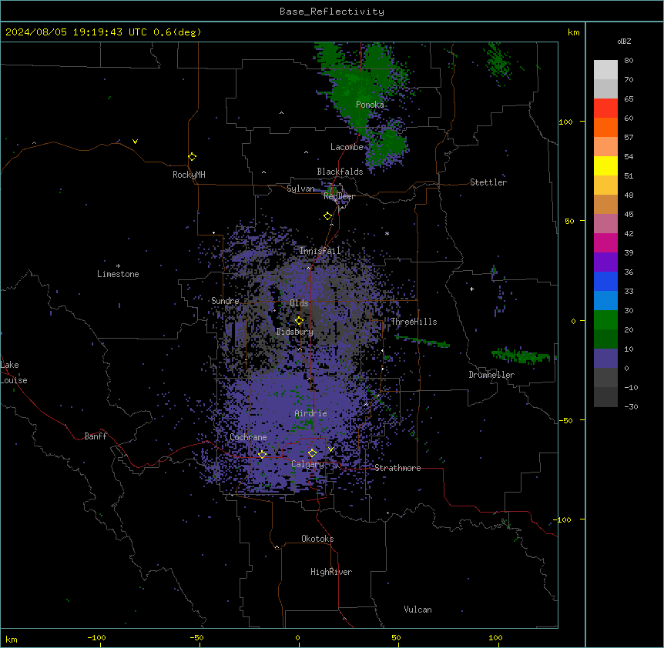Click the Stettler city label
This screenshot has width=664, height=648.
coord(488,182)
